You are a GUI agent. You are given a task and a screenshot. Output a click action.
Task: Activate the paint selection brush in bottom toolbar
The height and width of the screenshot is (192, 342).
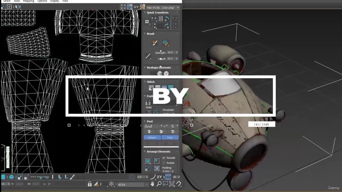click(72, 177)
